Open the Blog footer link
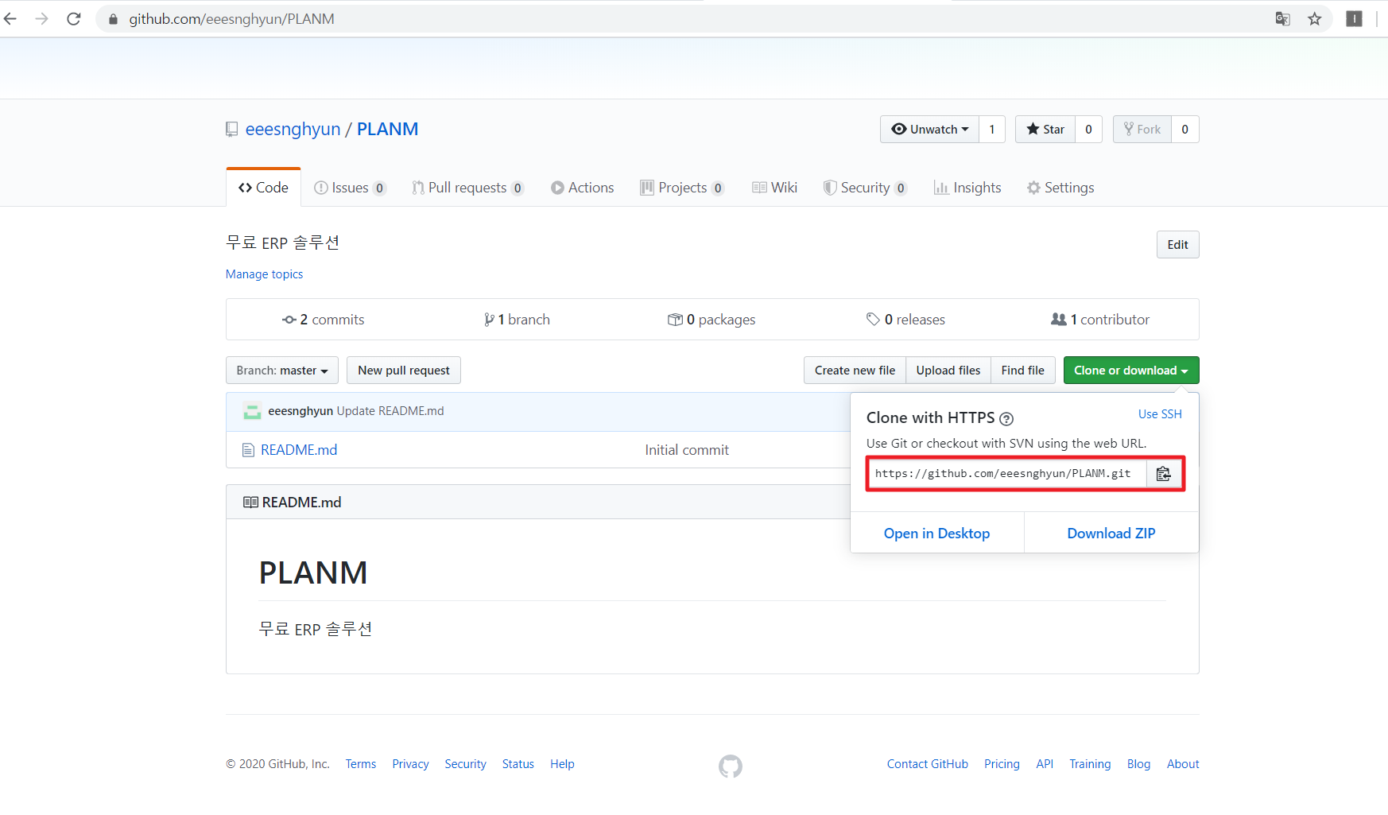Image resolution: width=1388 pixels, height=815 pixels. 1138,764
